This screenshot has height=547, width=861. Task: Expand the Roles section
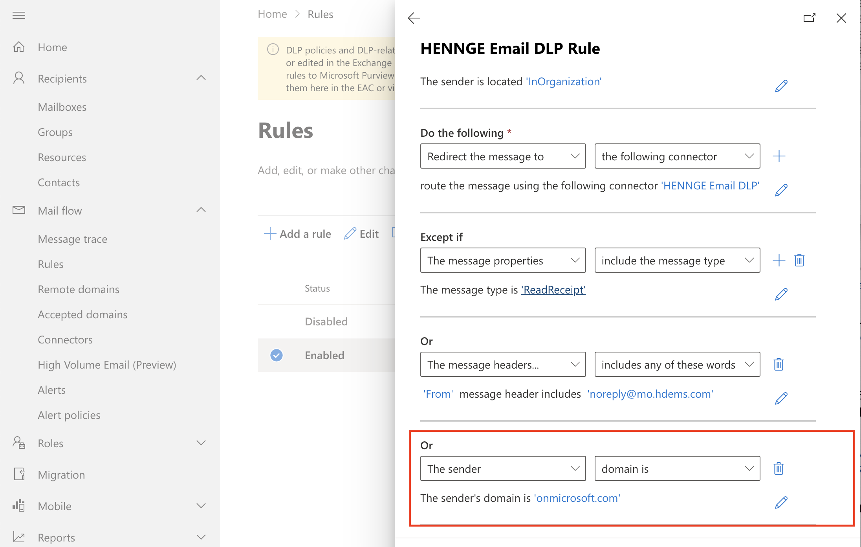click(201, 443)
